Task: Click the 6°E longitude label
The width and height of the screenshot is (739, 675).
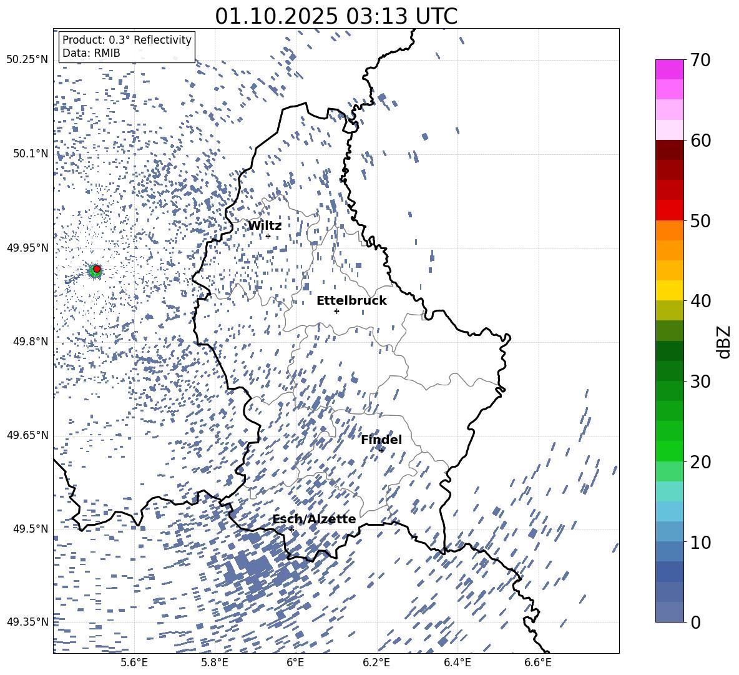Action: [x=295, y=663]
